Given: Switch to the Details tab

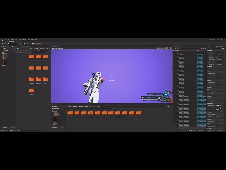Looking at the screenshot, I should (x=209, y=46).
